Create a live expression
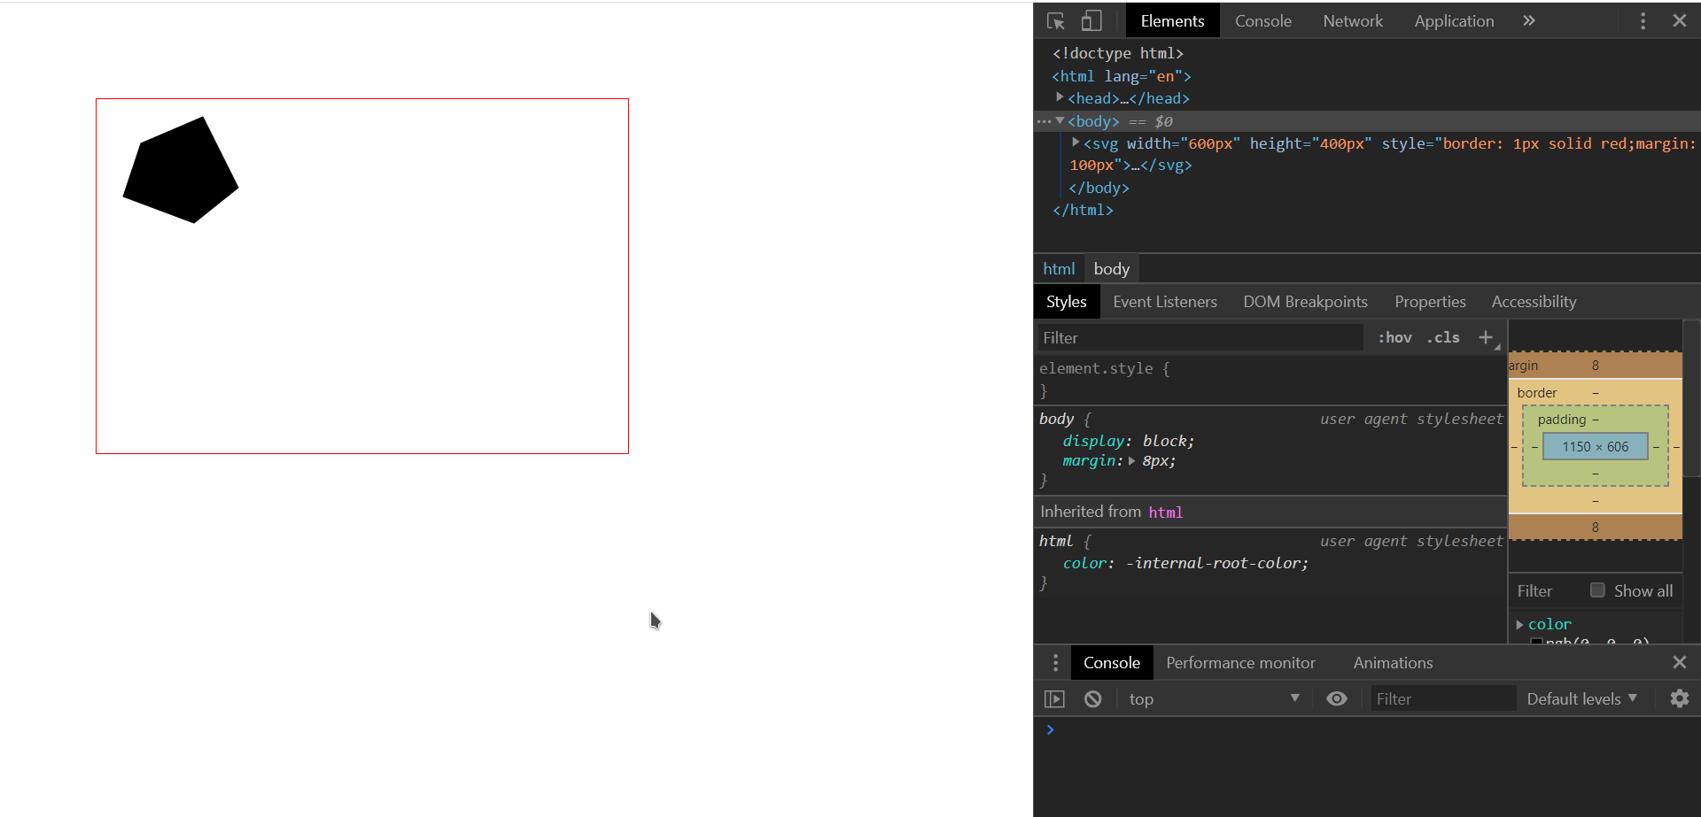This screenshot has width=1701, height=817. 1336,698
